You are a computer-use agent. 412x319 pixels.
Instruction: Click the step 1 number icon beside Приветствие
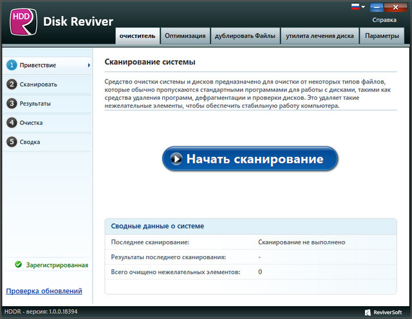click(x=11, y=65)
